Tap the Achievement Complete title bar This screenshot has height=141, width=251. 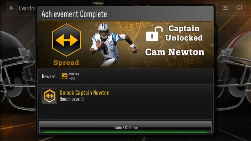[125, 14]
